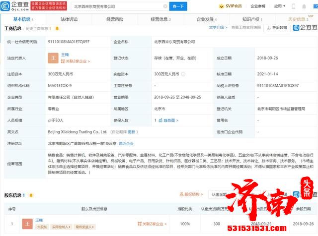Screen dimensions: 318x236
Task: Click credit code 91110108MA01ETQX97 value
Action: [x=69, y=42]
